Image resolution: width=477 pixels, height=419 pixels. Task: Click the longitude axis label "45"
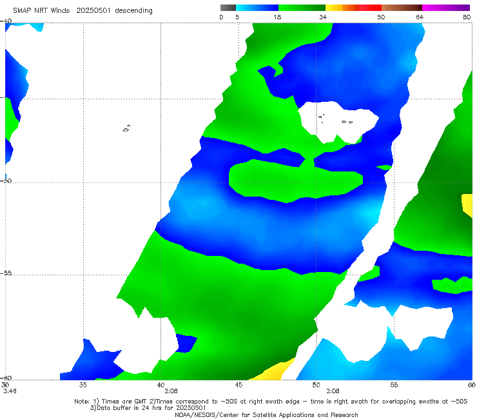click(238, 385)
